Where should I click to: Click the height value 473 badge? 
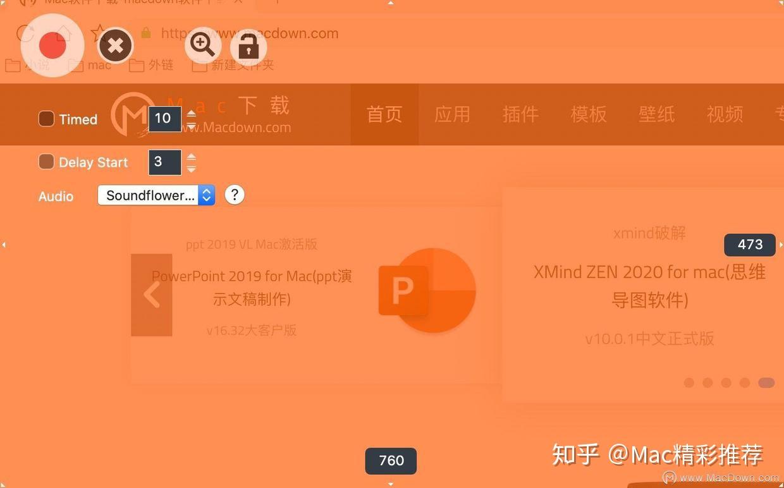750,245
